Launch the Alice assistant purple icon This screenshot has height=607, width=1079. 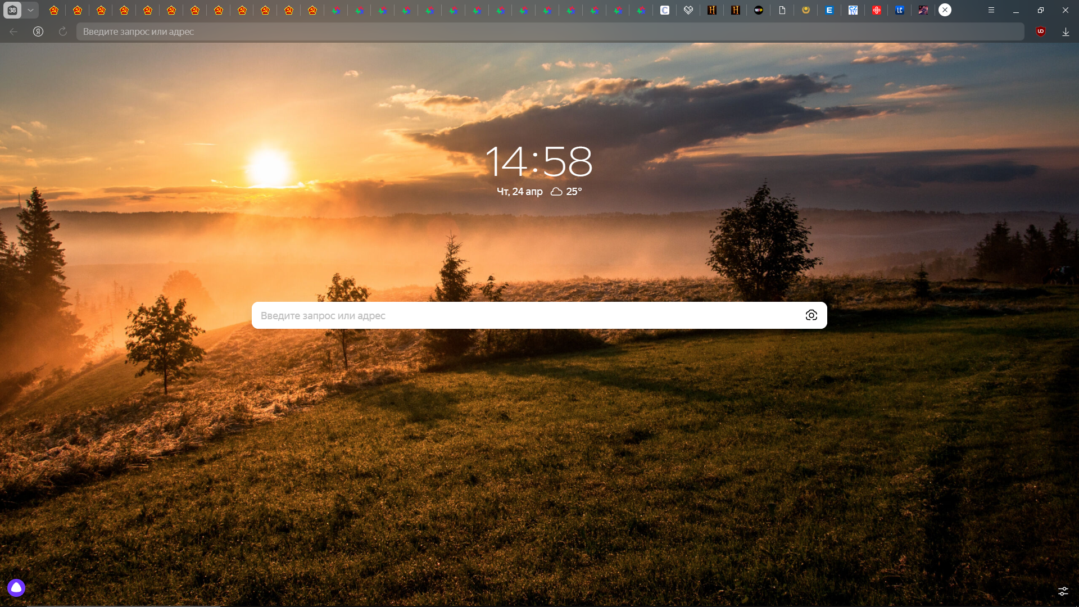click(16, 588)
